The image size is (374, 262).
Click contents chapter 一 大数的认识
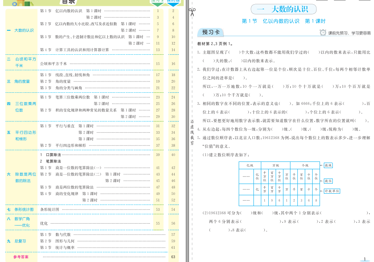(x=21, y=31)
